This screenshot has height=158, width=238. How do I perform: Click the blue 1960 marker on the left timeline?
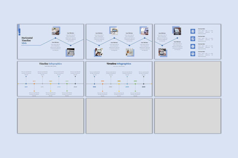click(26, 84)
